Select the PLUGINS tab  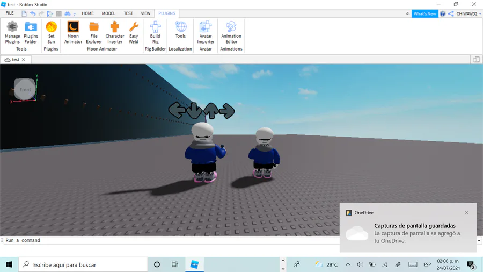(x=167, y=13)
